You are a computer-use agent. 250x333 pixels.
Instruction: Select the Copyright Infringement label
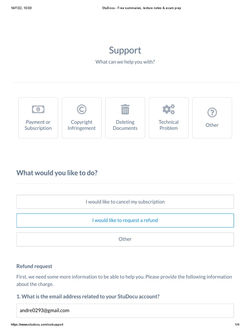(x=81, y=125)
